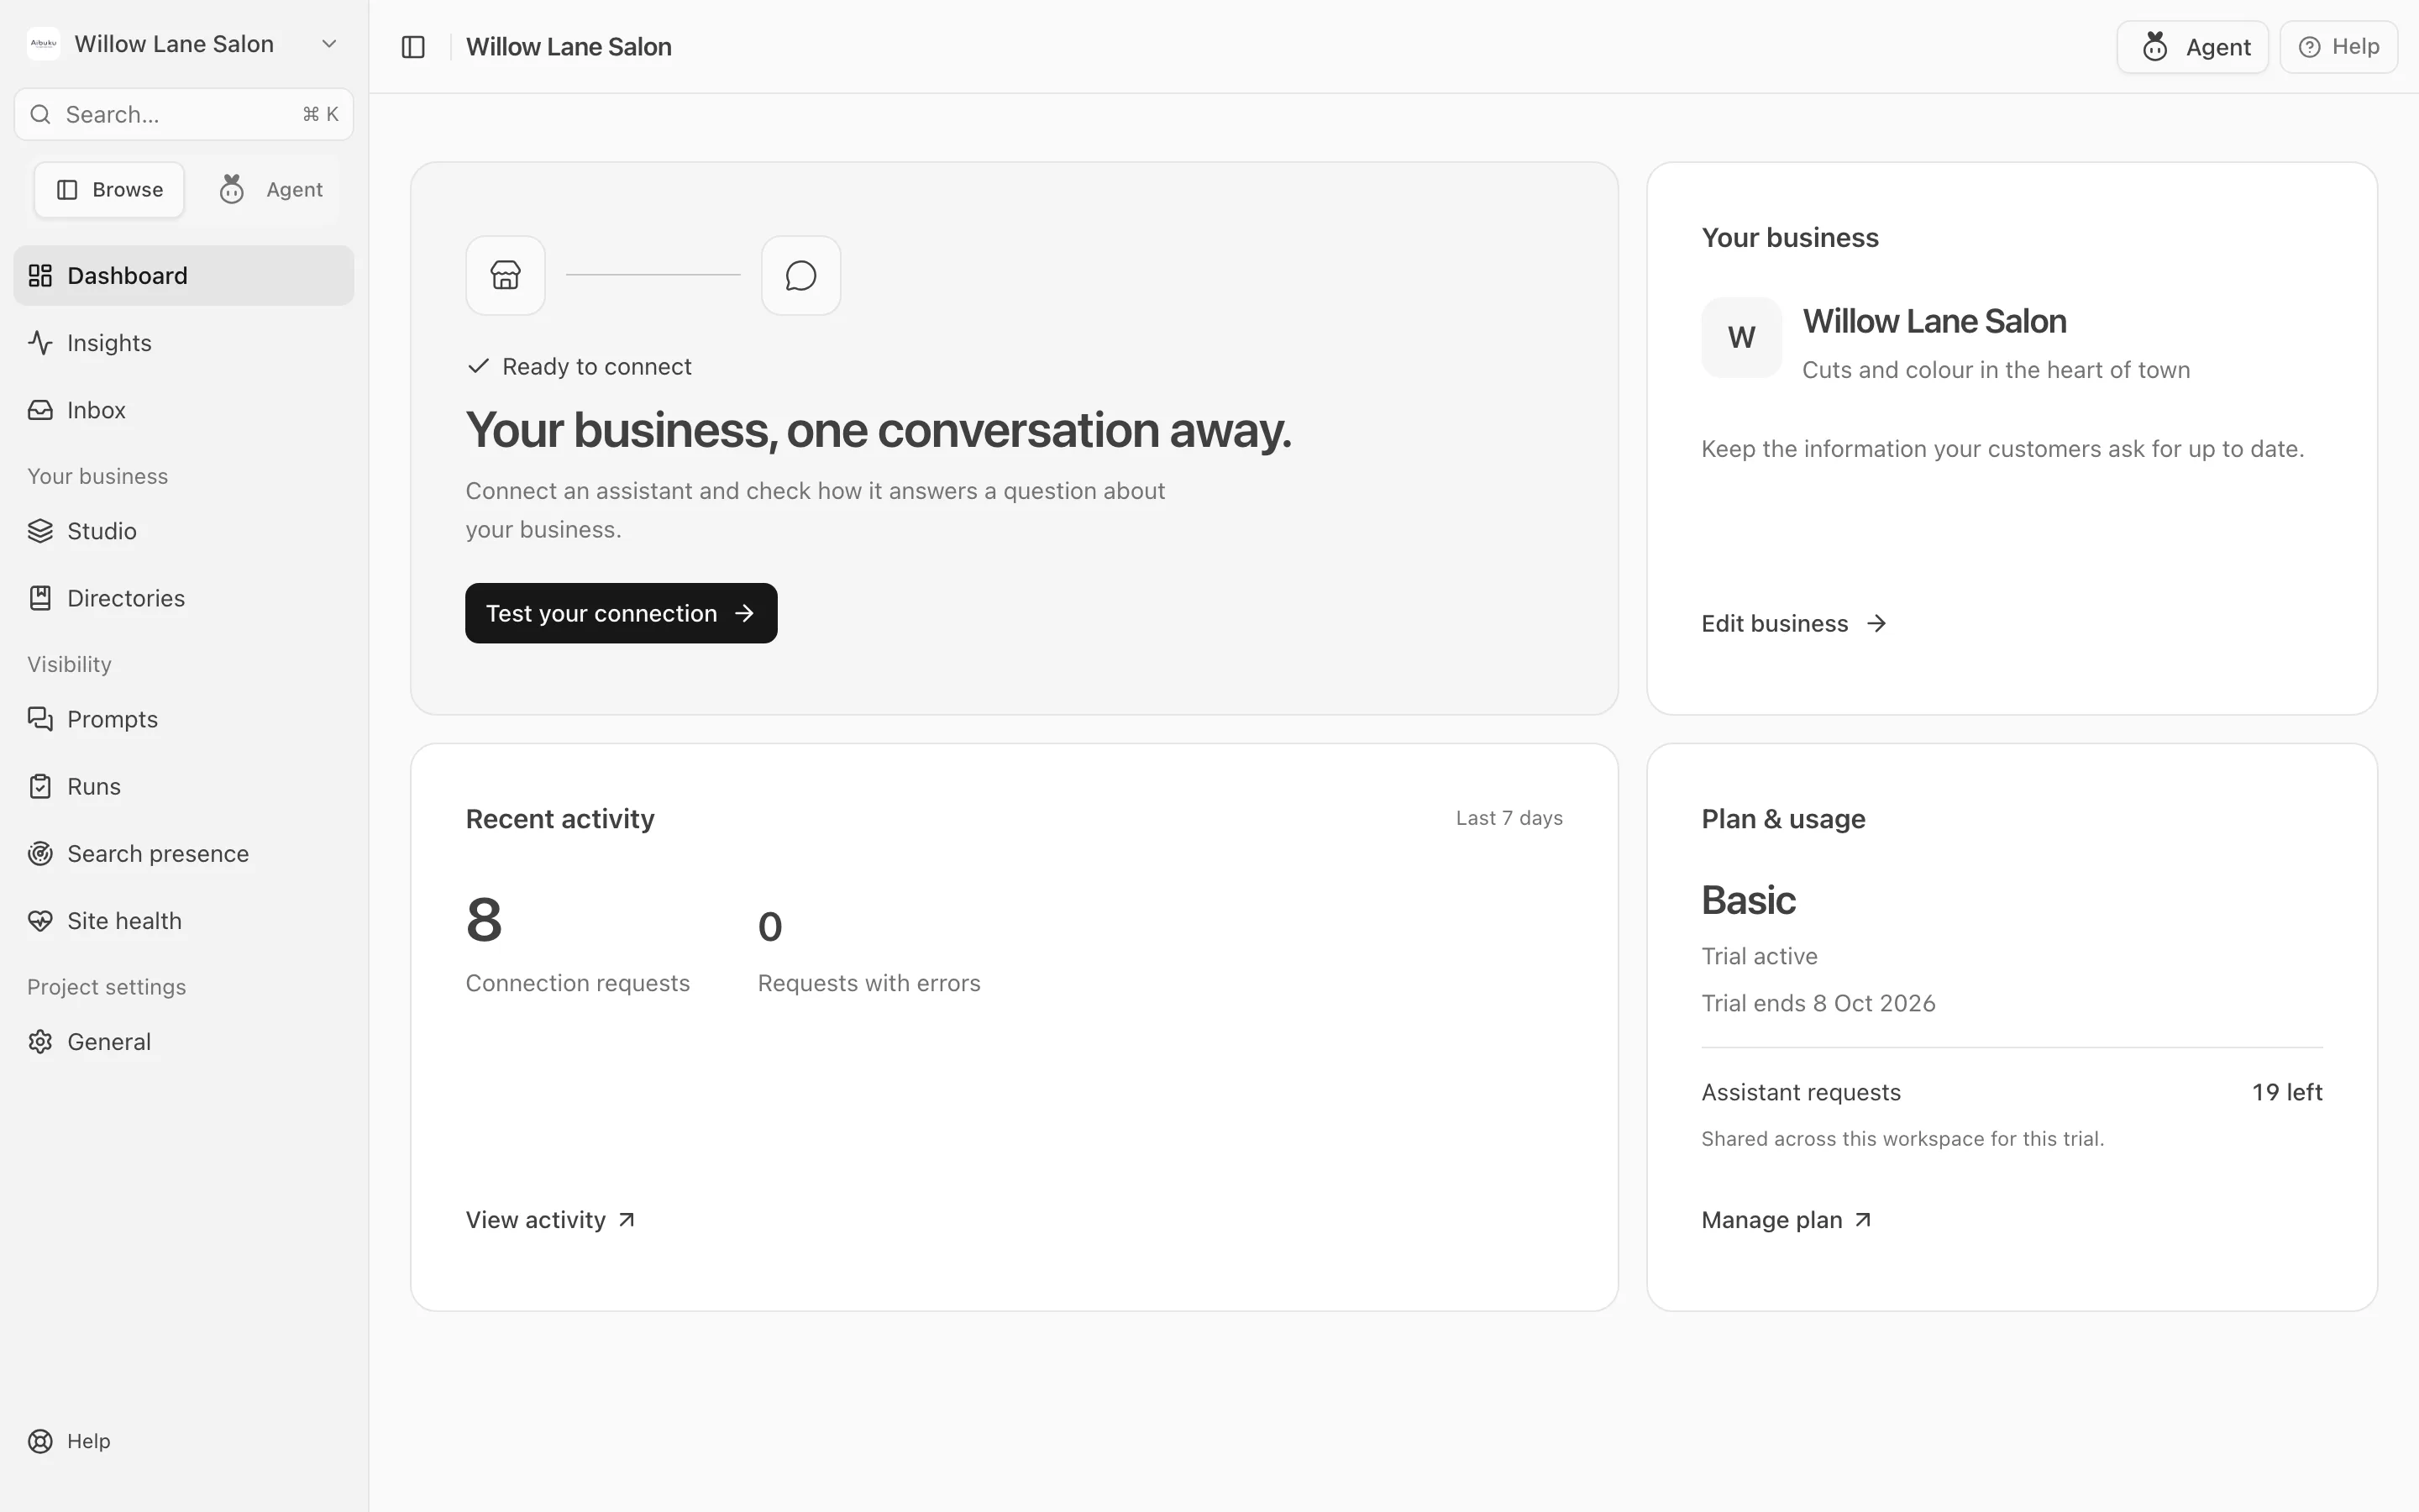Click 'Cuts and colour in the heart of town'
Image resolution: width=2419 pixels, height=1512 pixels.
(x=1997, y=370)
